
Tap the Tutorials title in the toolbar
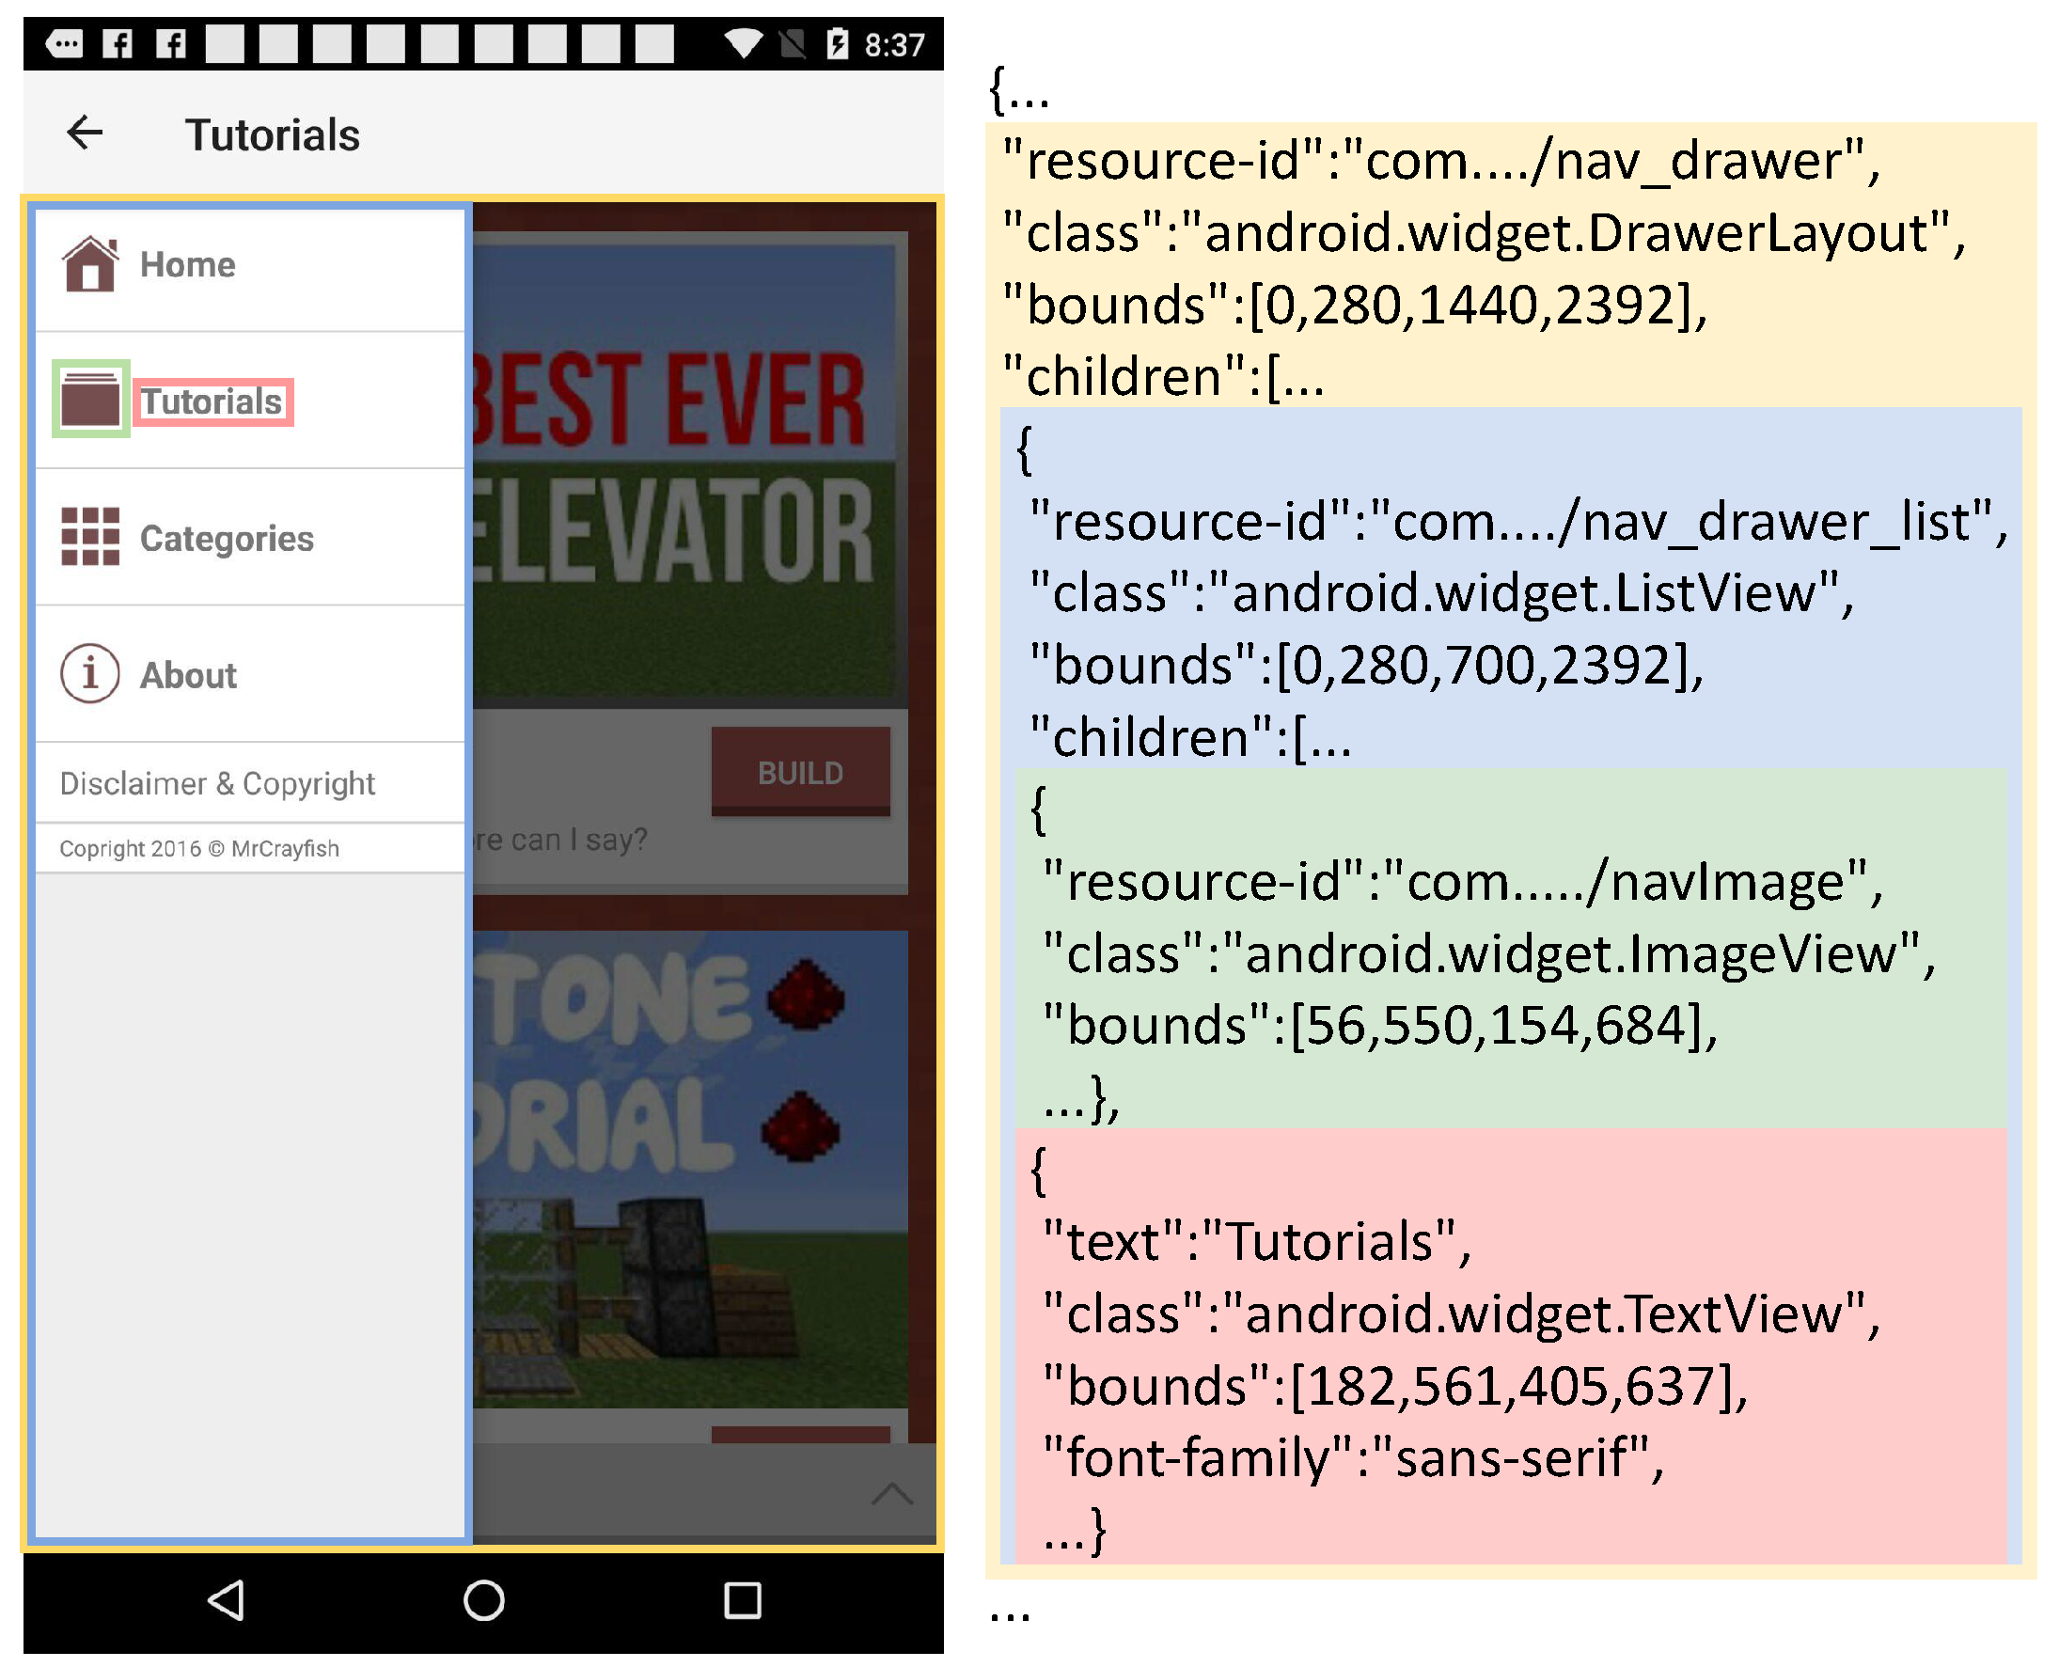(x=272, y=135)
